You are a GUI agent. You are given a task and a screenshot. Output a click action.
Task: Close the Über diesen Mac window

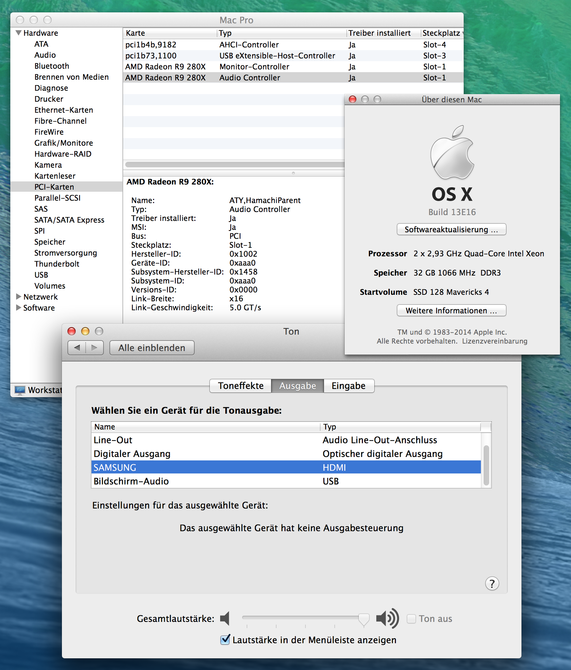[x=353, y=99]
